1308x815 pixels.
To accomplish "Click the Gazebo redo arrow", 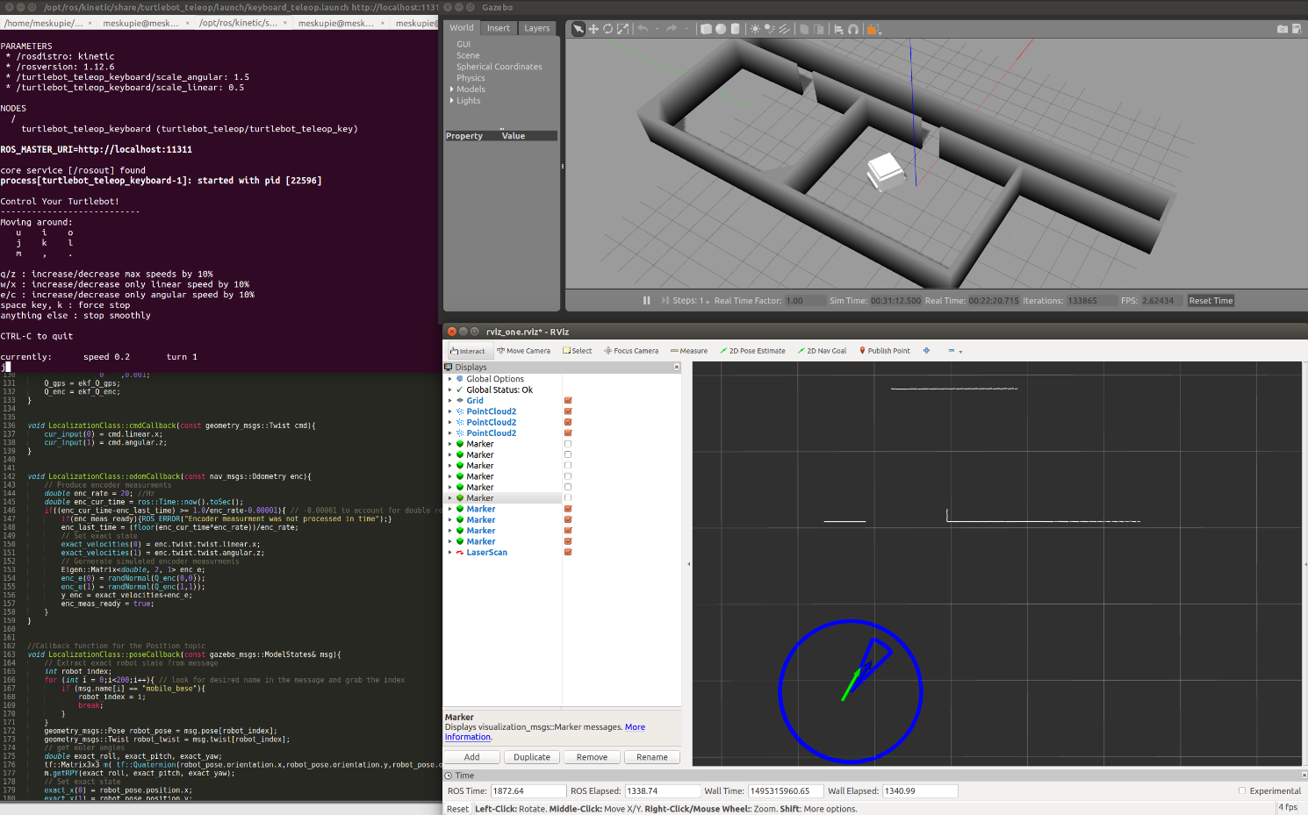I will tap(672, 29).
